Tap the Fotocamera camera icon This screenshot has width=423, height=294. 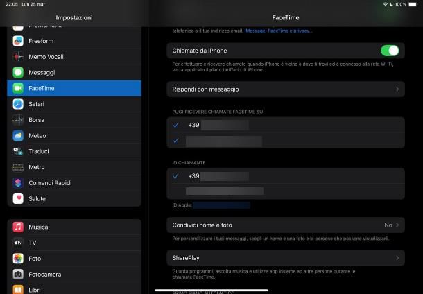[18, 275]
